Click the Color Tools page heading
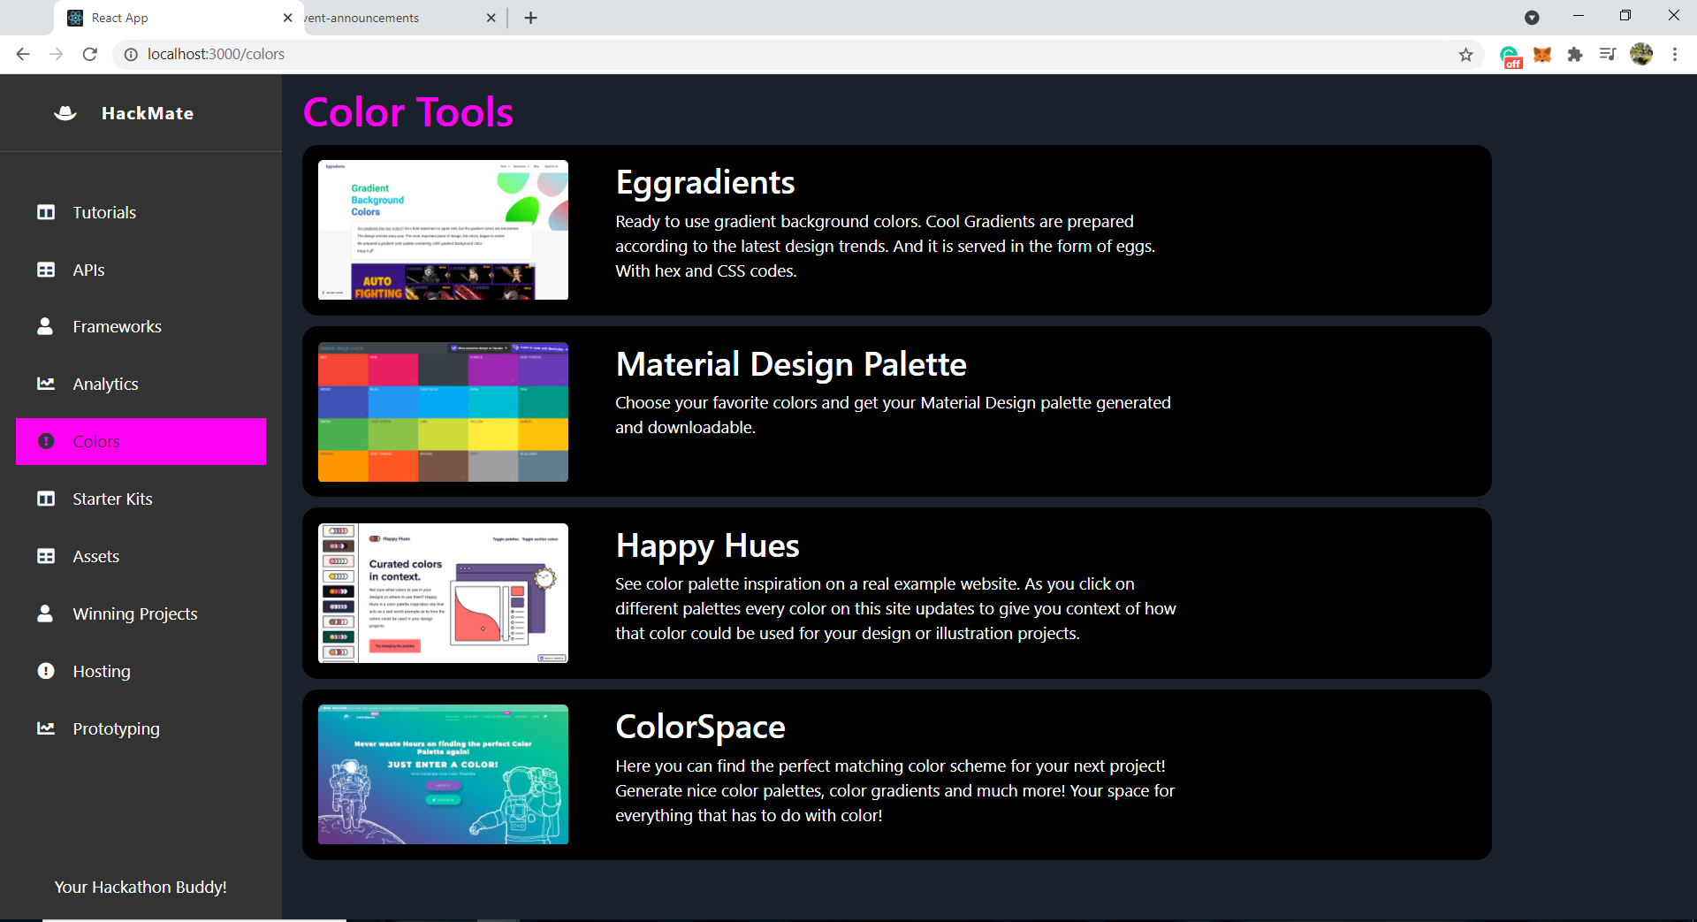Image resolution: width=1697 pixels, height=922 pixels. coord(408,112)
